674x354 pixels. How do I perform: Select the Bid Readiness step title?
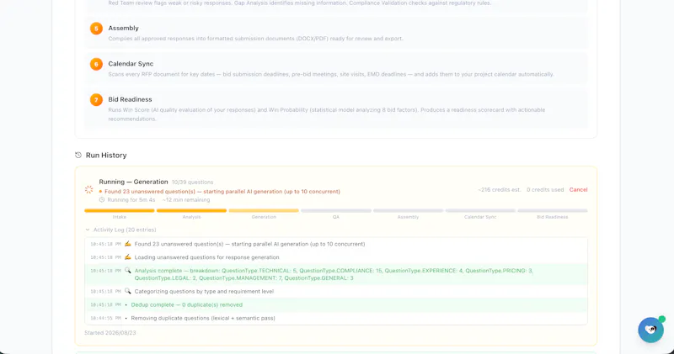pyautogui.click(x=130, y=99)
